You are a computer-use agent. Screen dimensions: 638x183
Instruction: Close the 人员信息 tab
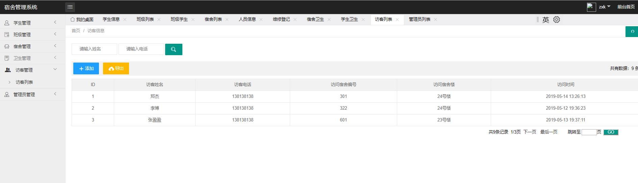click(x=261, y=20)
